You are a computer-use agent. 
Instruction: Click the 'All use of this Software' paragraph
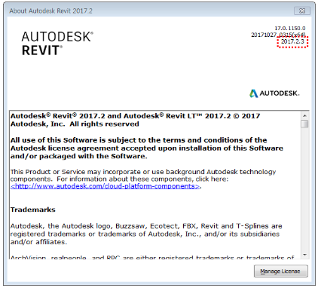[147, 148]
